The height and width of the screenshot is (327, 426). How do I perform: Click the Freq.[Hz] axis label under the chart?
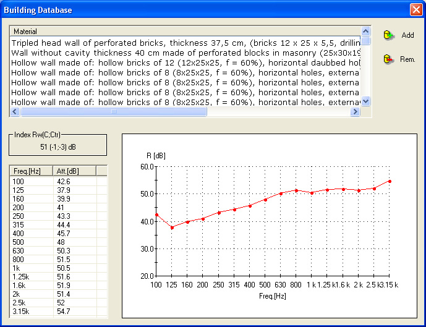point(273,296)
